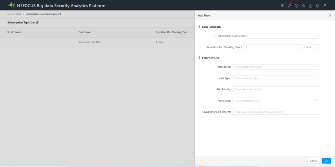Viewport: 335px width, 167px height.
Task: Open the alert warning triangle notifications
Action: [290, 6]
